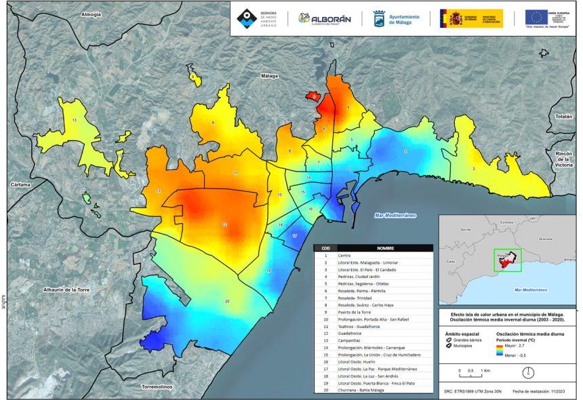Click the Alhaurín de la Torre label

[x=49, y=289]
